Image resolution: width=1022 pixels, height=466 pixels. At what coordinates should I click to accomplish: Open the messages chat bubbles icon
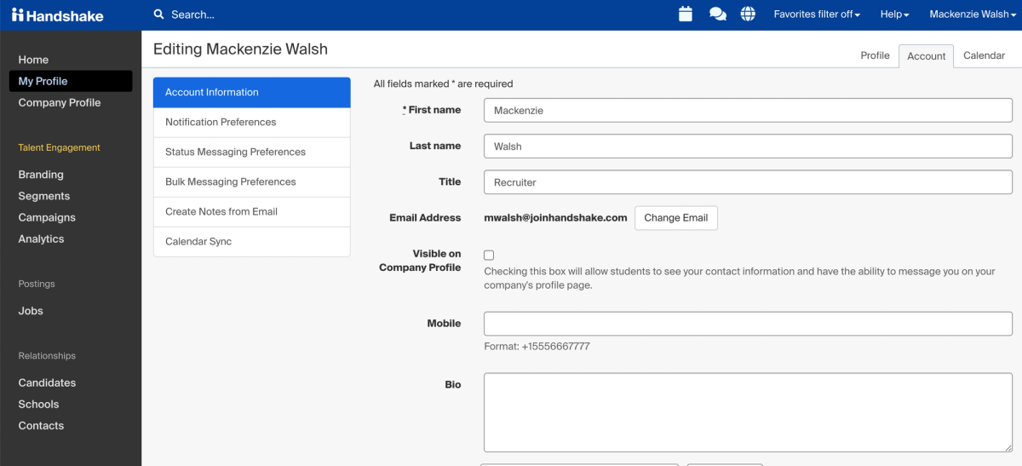(718, 14)
